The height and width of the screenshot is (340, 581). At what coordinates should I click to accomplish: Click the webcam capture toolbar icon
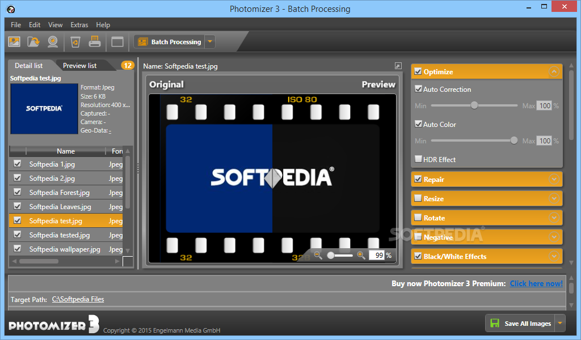(53, 42)
